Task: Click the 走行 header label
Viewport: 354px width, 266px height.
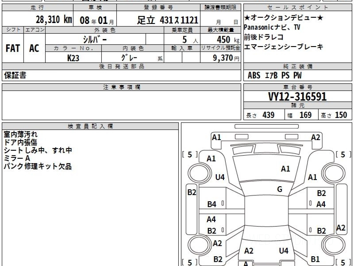Action: click(37, 8)
